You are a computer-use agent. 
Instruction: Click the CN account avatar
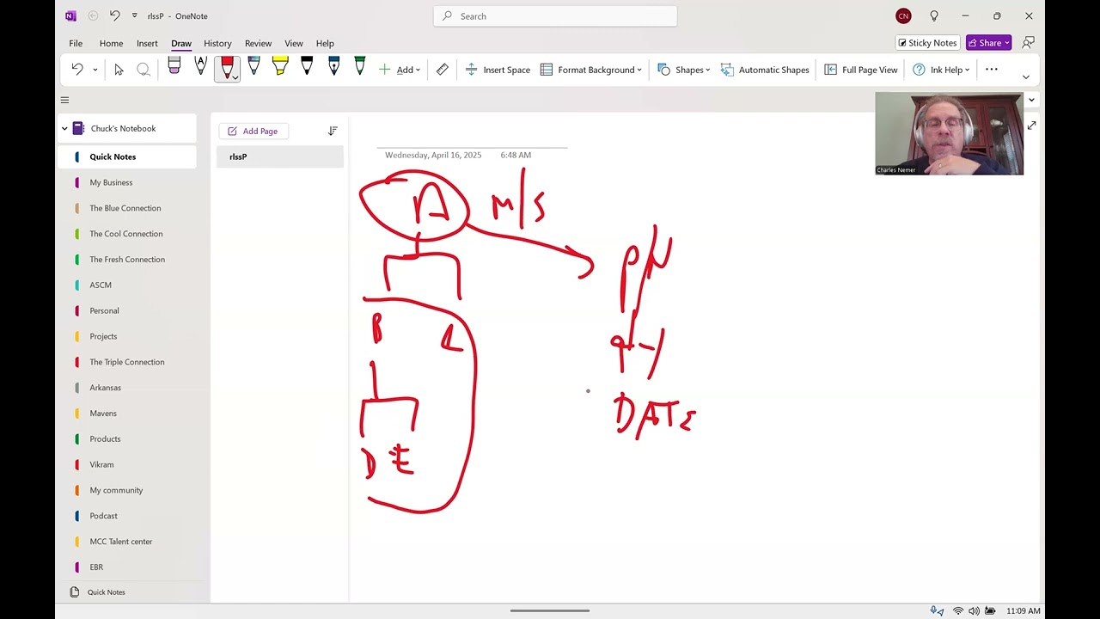coord(903,15)
